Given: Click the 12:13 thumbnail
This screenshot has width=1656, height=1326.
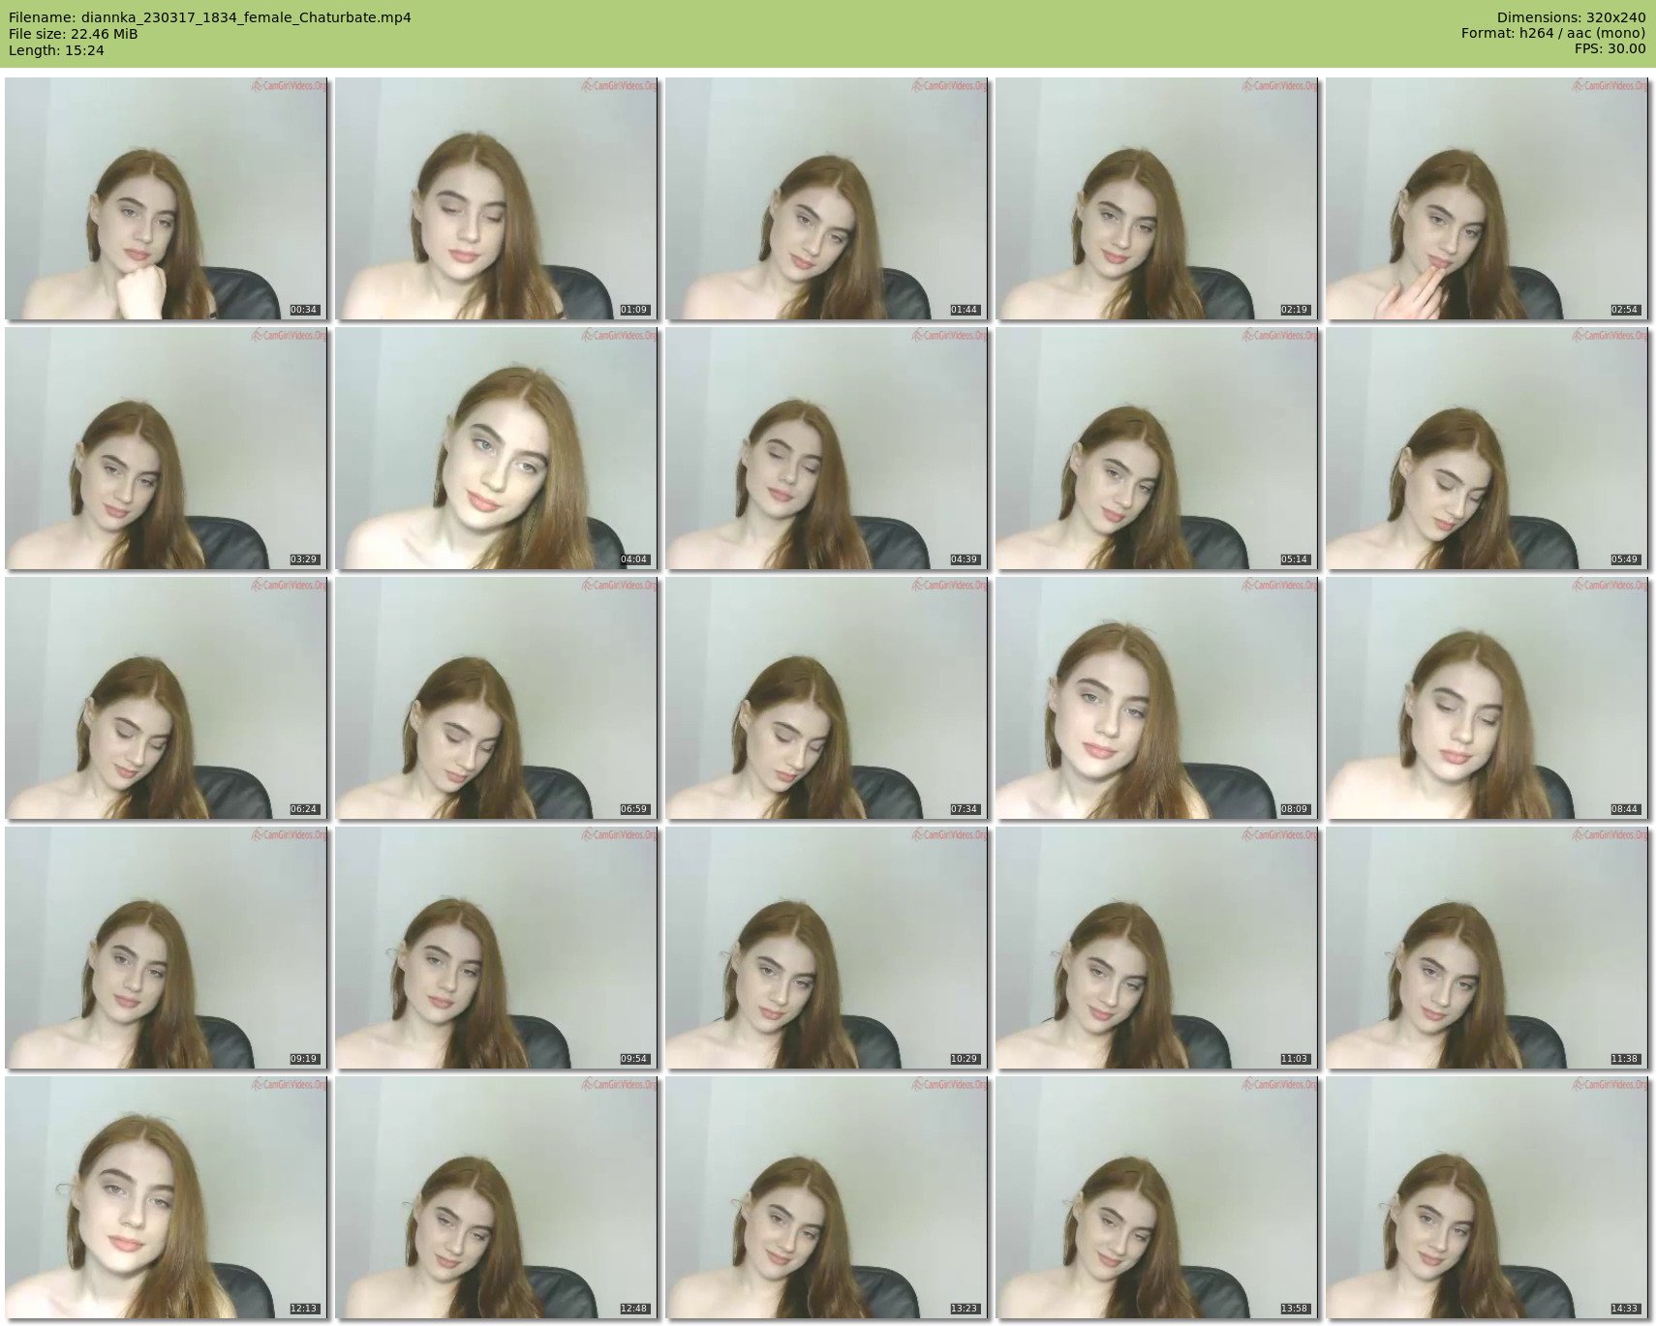Looking at the screenshot, I should (x=166, y=1197).
